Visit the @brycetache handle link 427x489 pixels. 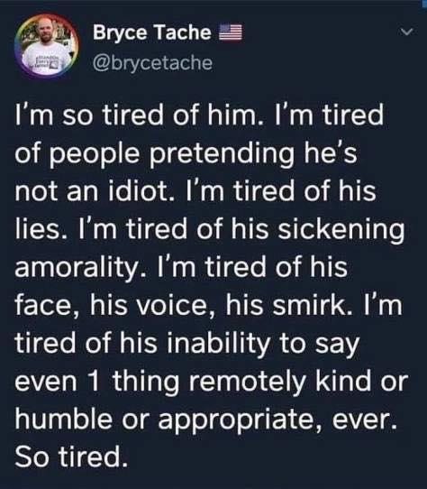coord(152,62)
